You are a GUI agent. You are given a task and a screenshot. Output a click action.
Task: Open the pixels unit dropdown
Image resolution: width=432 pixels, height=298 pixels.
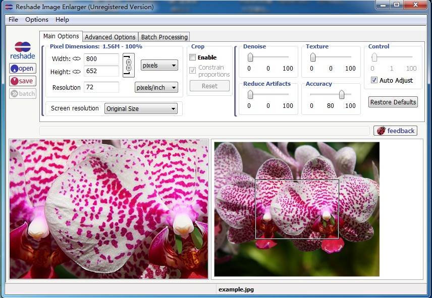pos(159,65)
